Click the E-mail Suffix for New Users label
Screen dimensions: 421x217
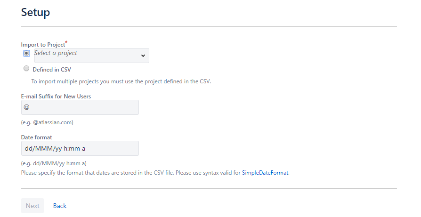tap(56, 96)
